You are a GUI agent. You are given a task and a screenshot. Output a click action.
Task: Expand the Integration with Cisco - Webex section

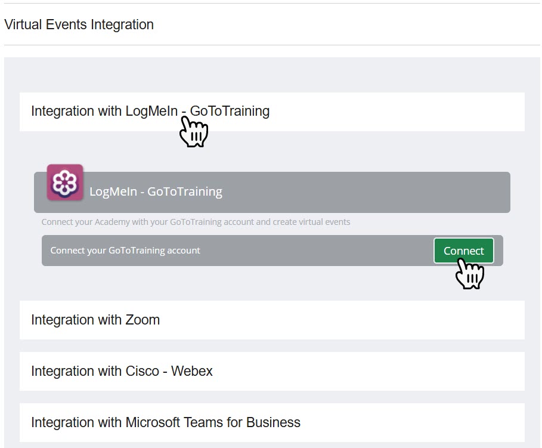122,371
